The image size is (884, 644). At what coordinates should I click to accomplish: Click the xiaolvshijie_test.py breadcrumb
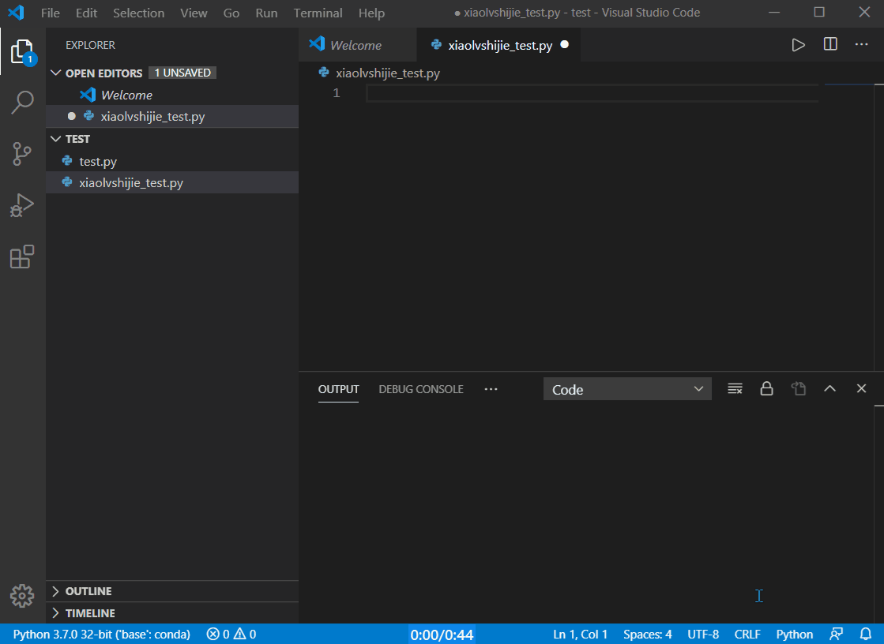388,73
